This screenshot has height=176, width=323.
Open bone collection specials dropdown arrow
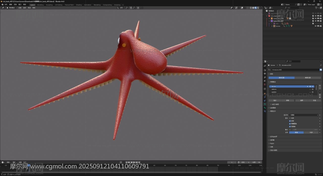320,91
